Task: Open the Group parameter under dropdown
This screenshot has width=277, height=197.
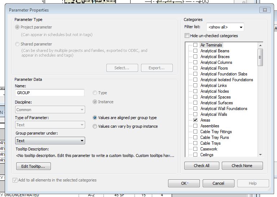Action: pos(50,141)
